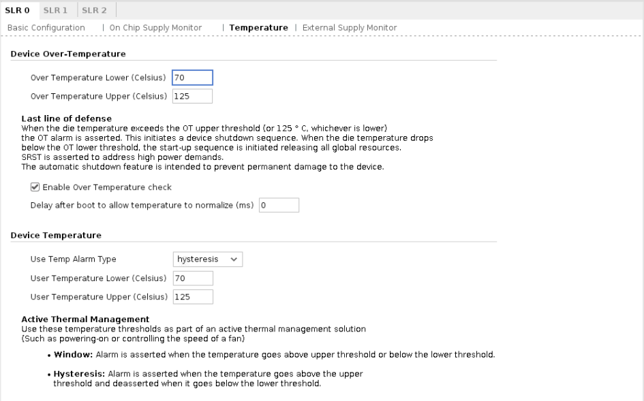This screenshot has height=401, width=644.
Task: Click the Device Over-Temperature section heading
Action: (x=69, y=54)
